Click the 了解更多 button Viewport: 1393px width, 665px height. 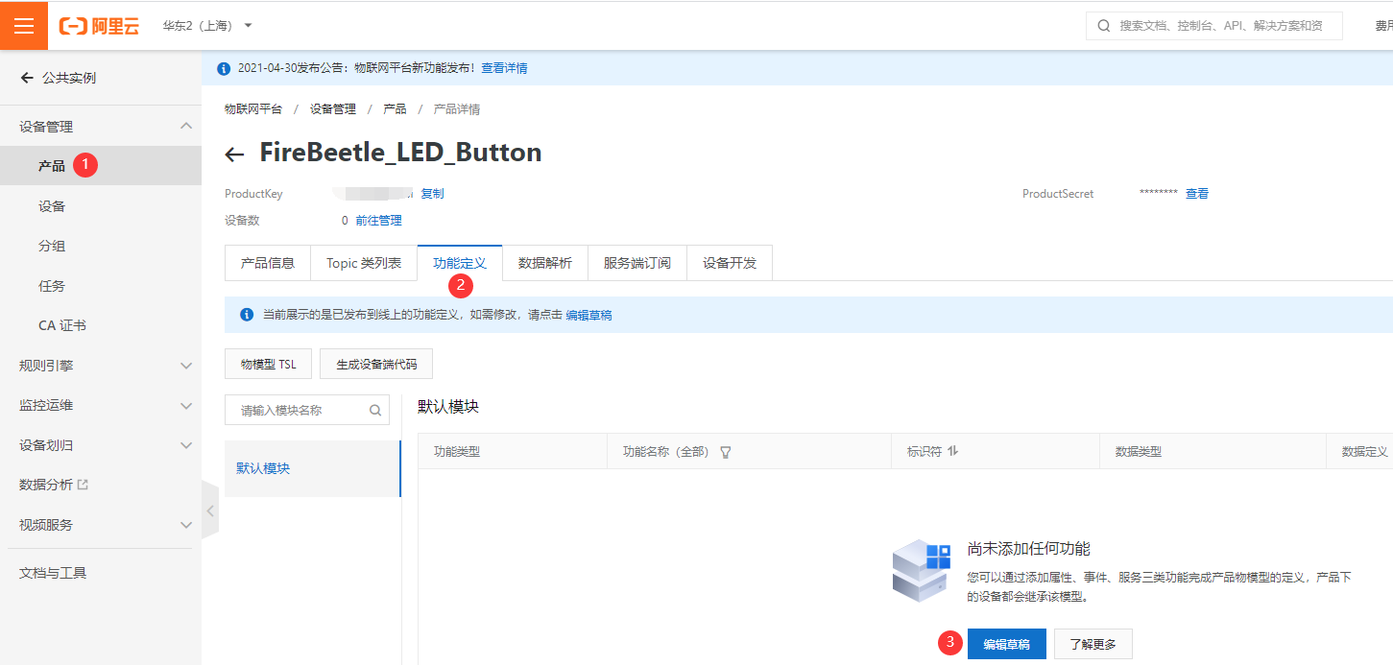[1093, 645]
